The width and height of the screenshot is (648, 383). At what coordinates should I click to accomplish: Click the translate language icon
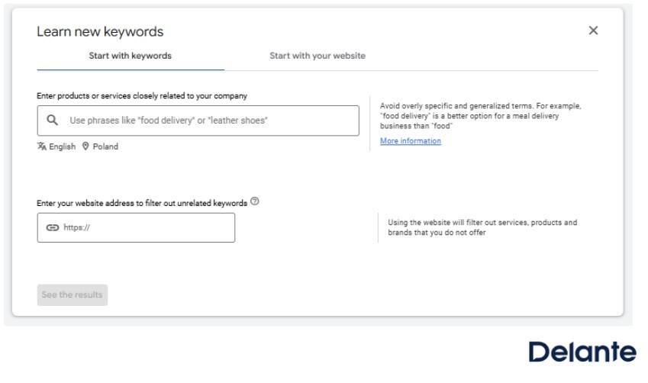coord(42,146)
